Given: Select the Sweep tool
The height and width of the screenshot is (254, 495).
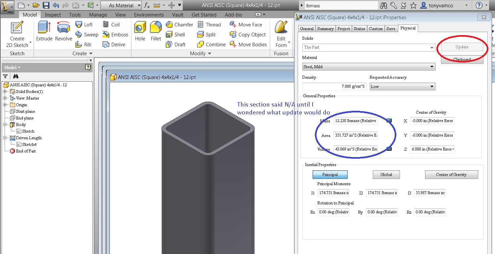Looking at the screenshot, I should tap(87, 34).
